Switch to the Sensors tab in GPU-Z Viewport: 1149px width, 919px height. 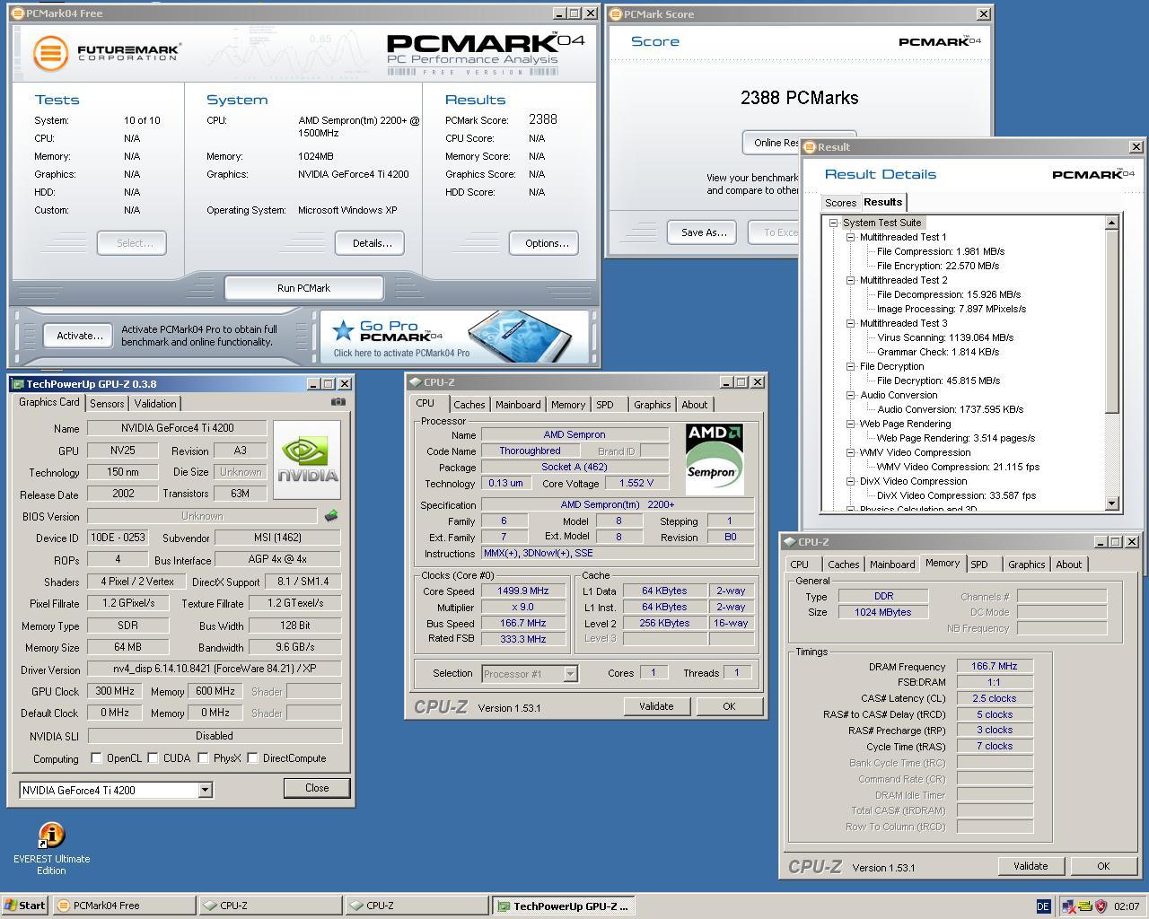pyautogui.click(x=107, y=404)
